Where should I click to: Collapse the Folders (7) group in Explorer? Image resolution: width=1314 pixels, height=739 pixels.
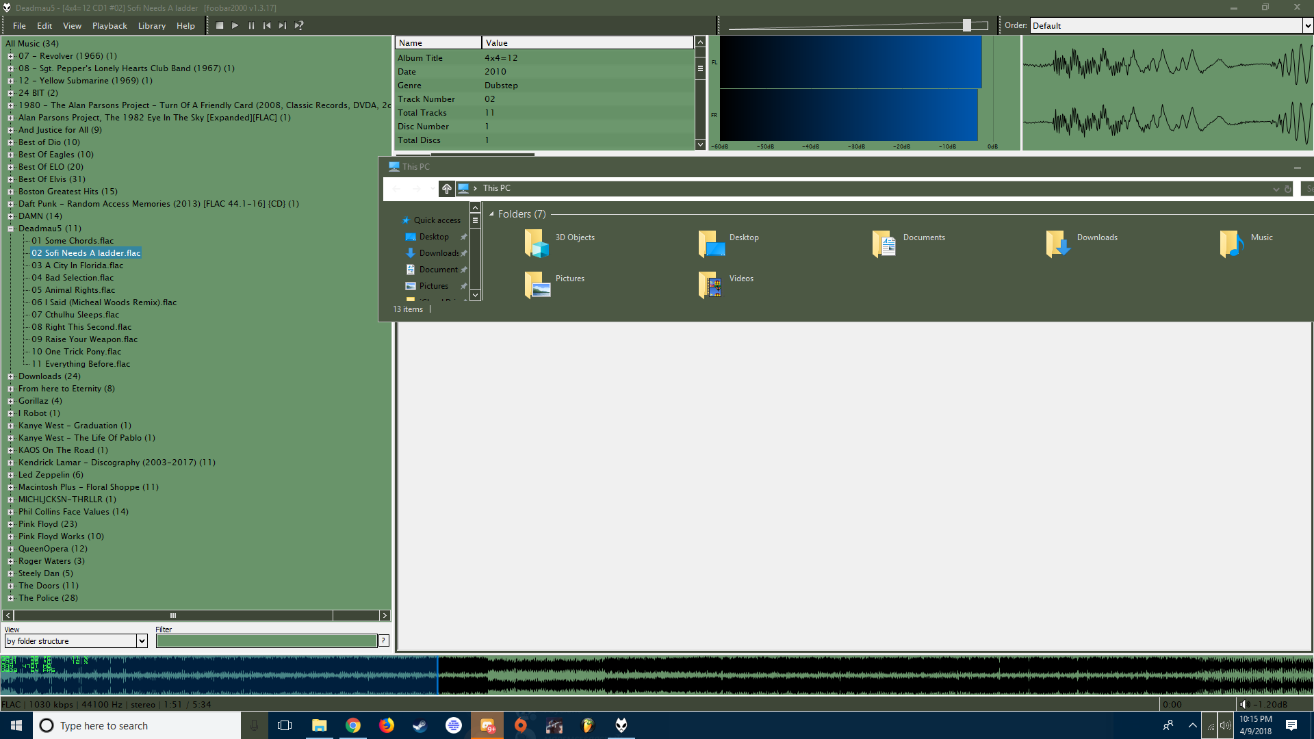point(491,214)
